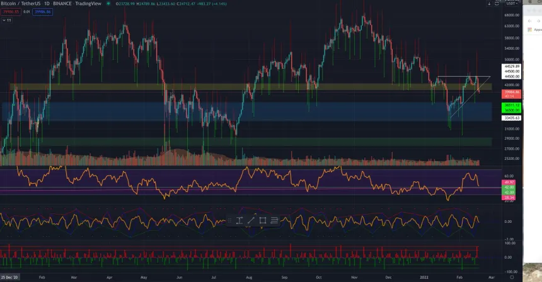
Task: Click the green 36511.12 price label
Action: point(512,105)
